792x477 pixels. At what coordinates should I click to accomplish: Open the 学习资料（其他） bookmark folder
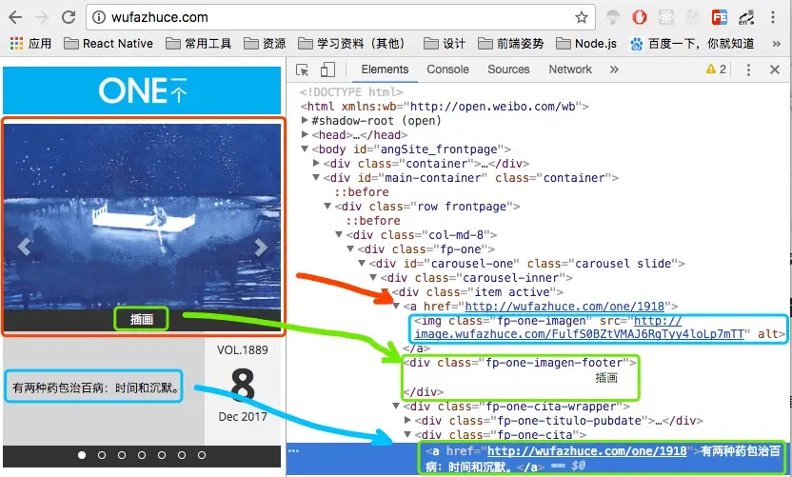pos(352,44)
